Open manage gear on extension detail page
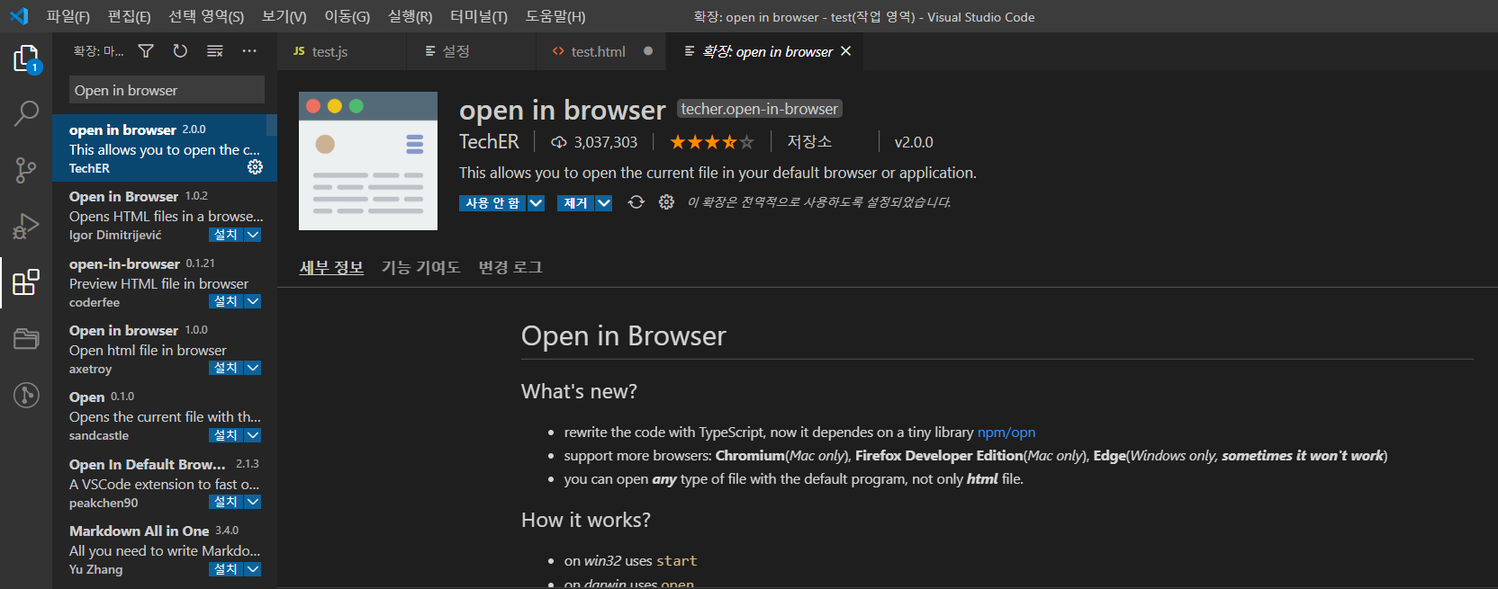 666,202
